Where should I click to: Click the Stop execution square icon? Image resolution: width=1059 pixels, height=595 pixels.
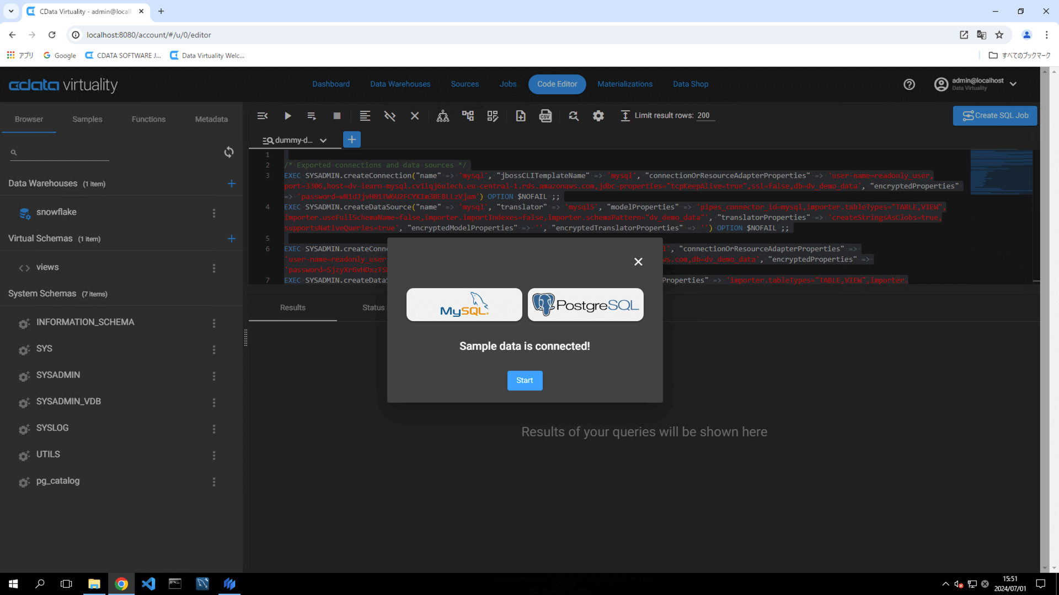[x=337, y=116]
